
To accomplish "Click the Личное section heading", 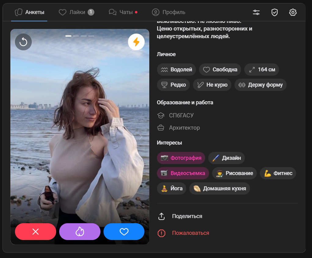I will [x=166, y=54].
